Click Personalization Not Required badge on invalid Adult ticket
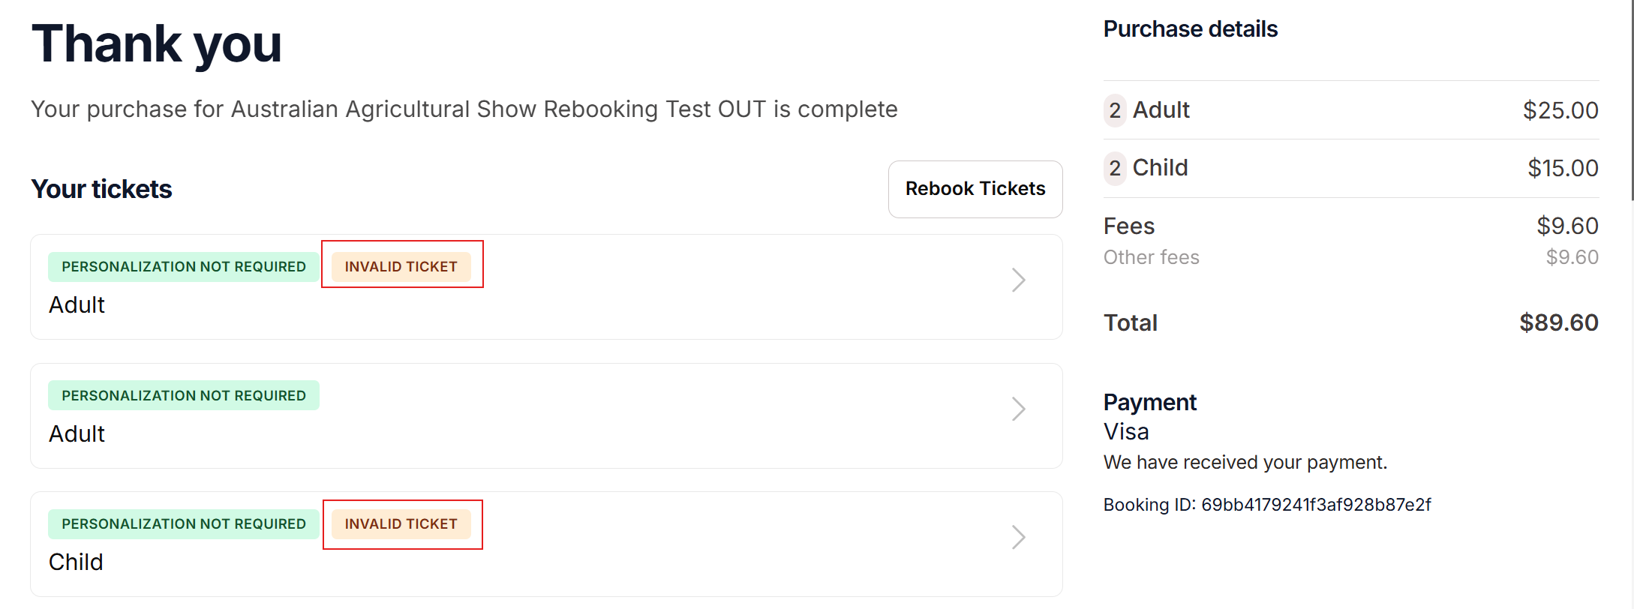Viewport: 1634px width, 609px height. click(183, 267)
